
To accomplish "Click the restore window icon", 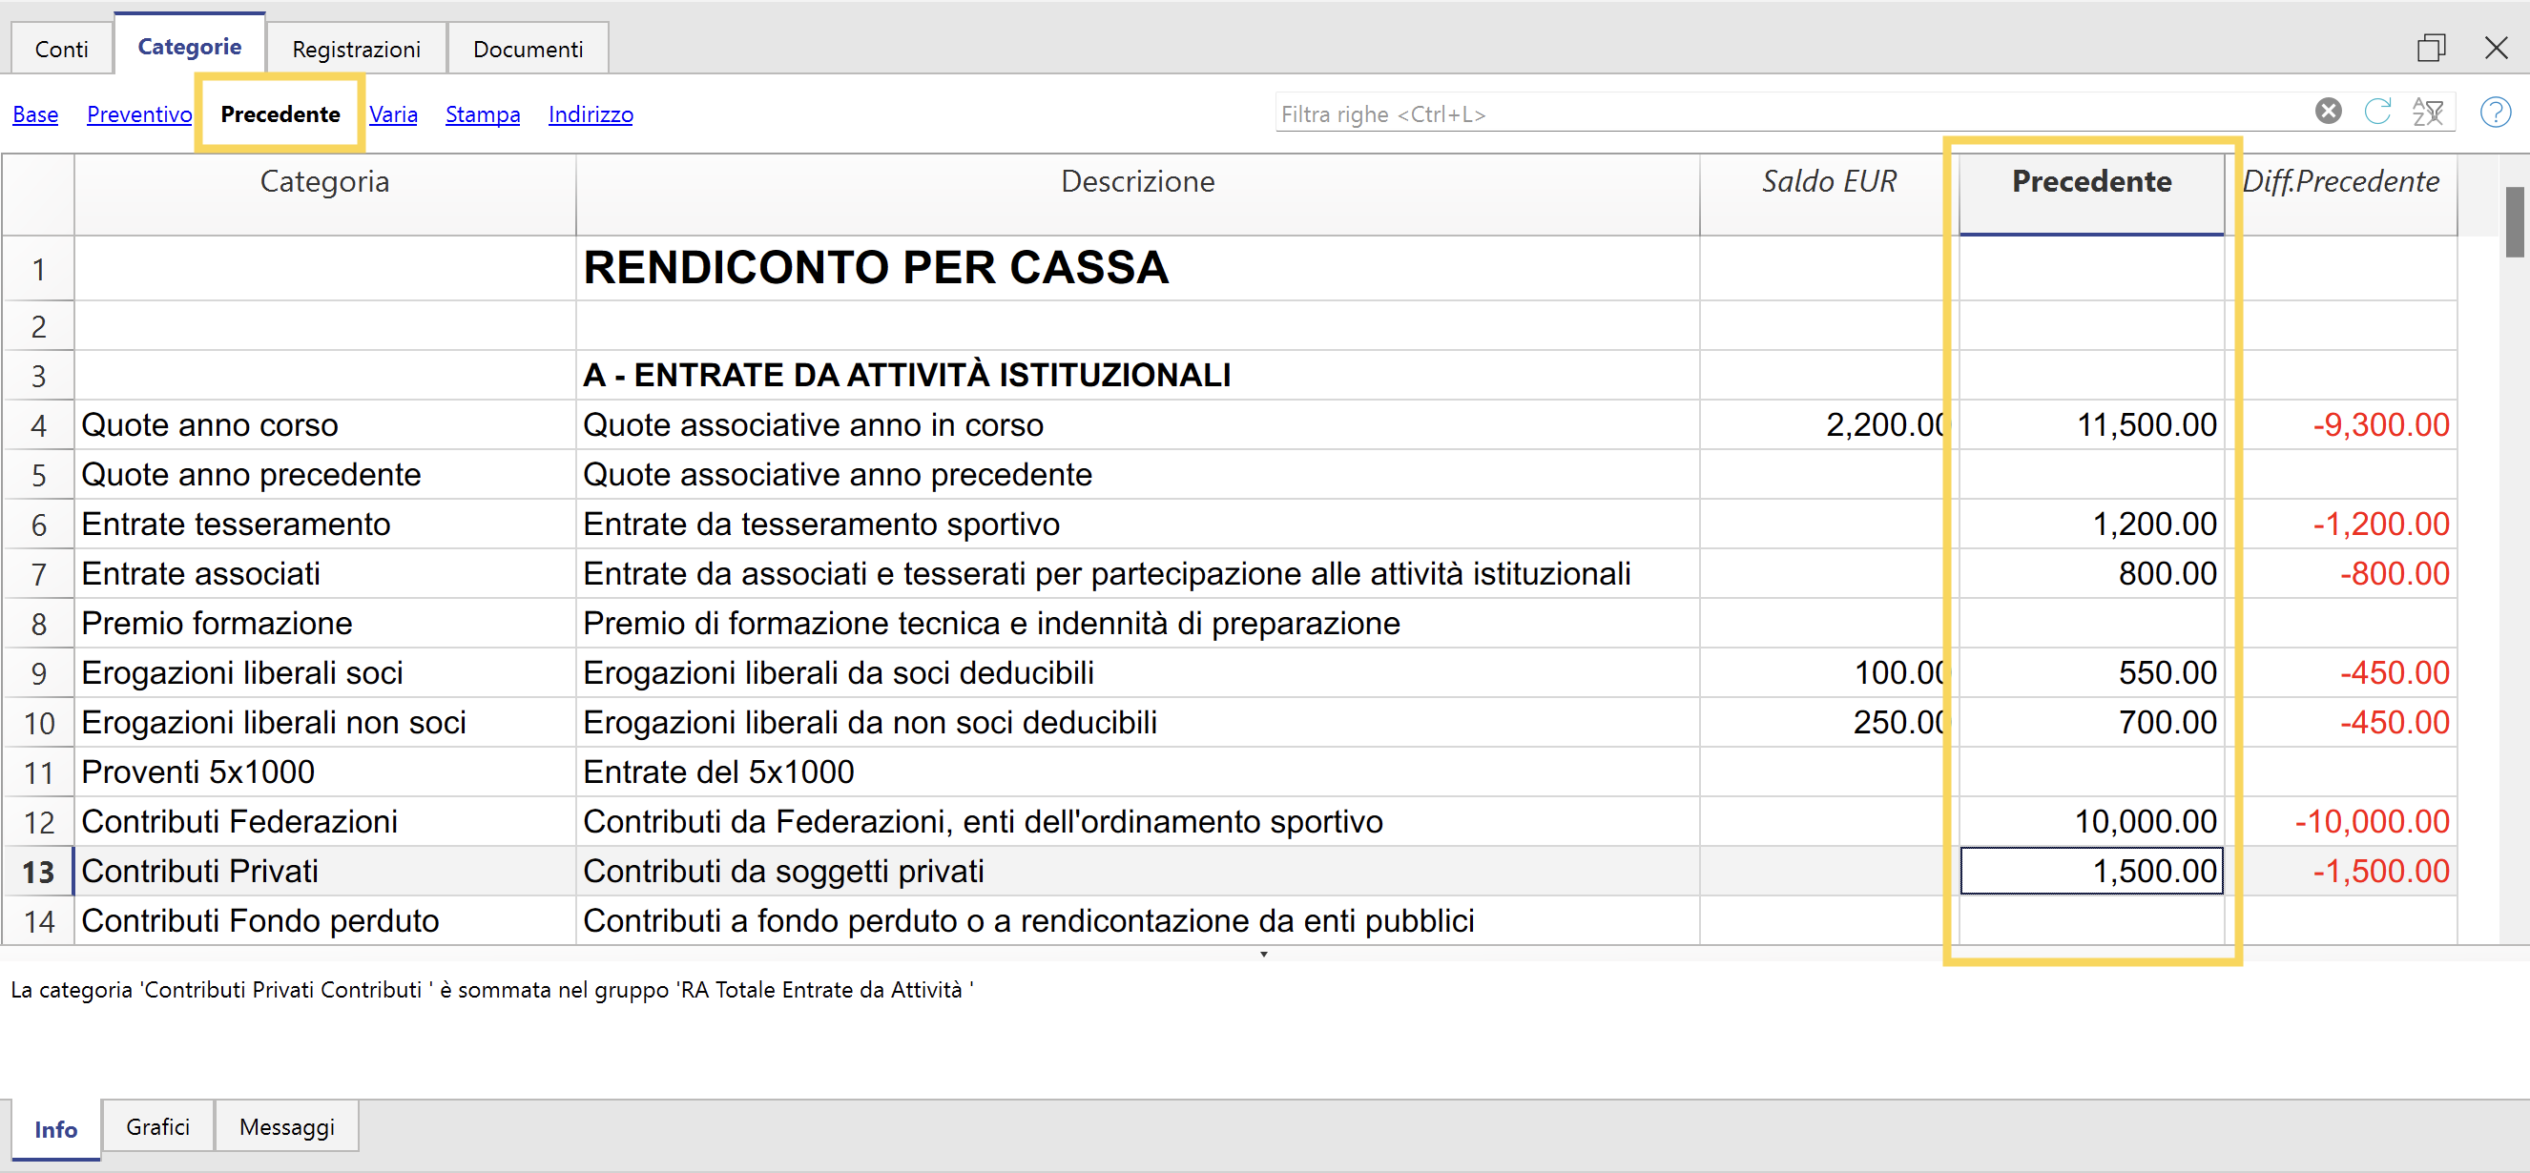I will (x=2431, y=47).
